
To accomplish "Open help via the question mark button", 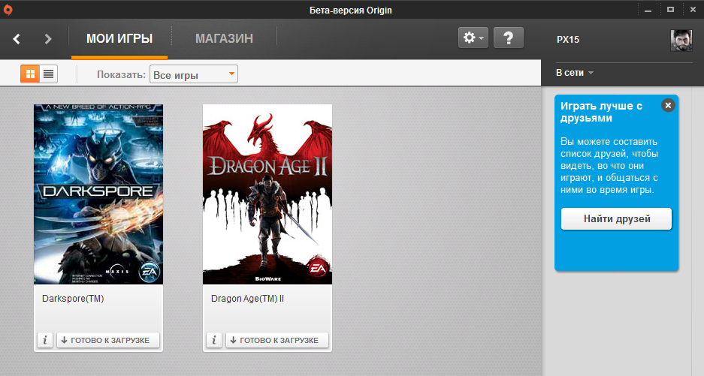I will 508,38.
